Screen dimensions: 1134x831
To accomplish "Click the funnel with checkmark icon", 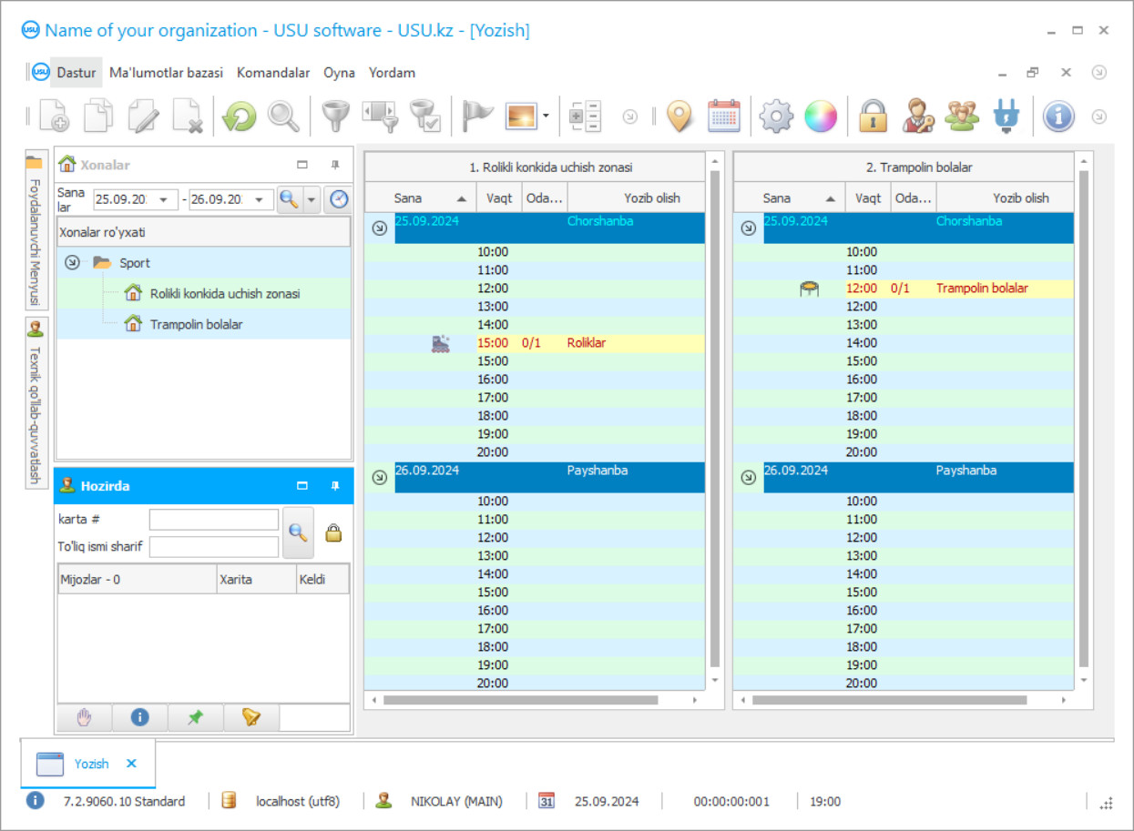I will pos(424,117).
